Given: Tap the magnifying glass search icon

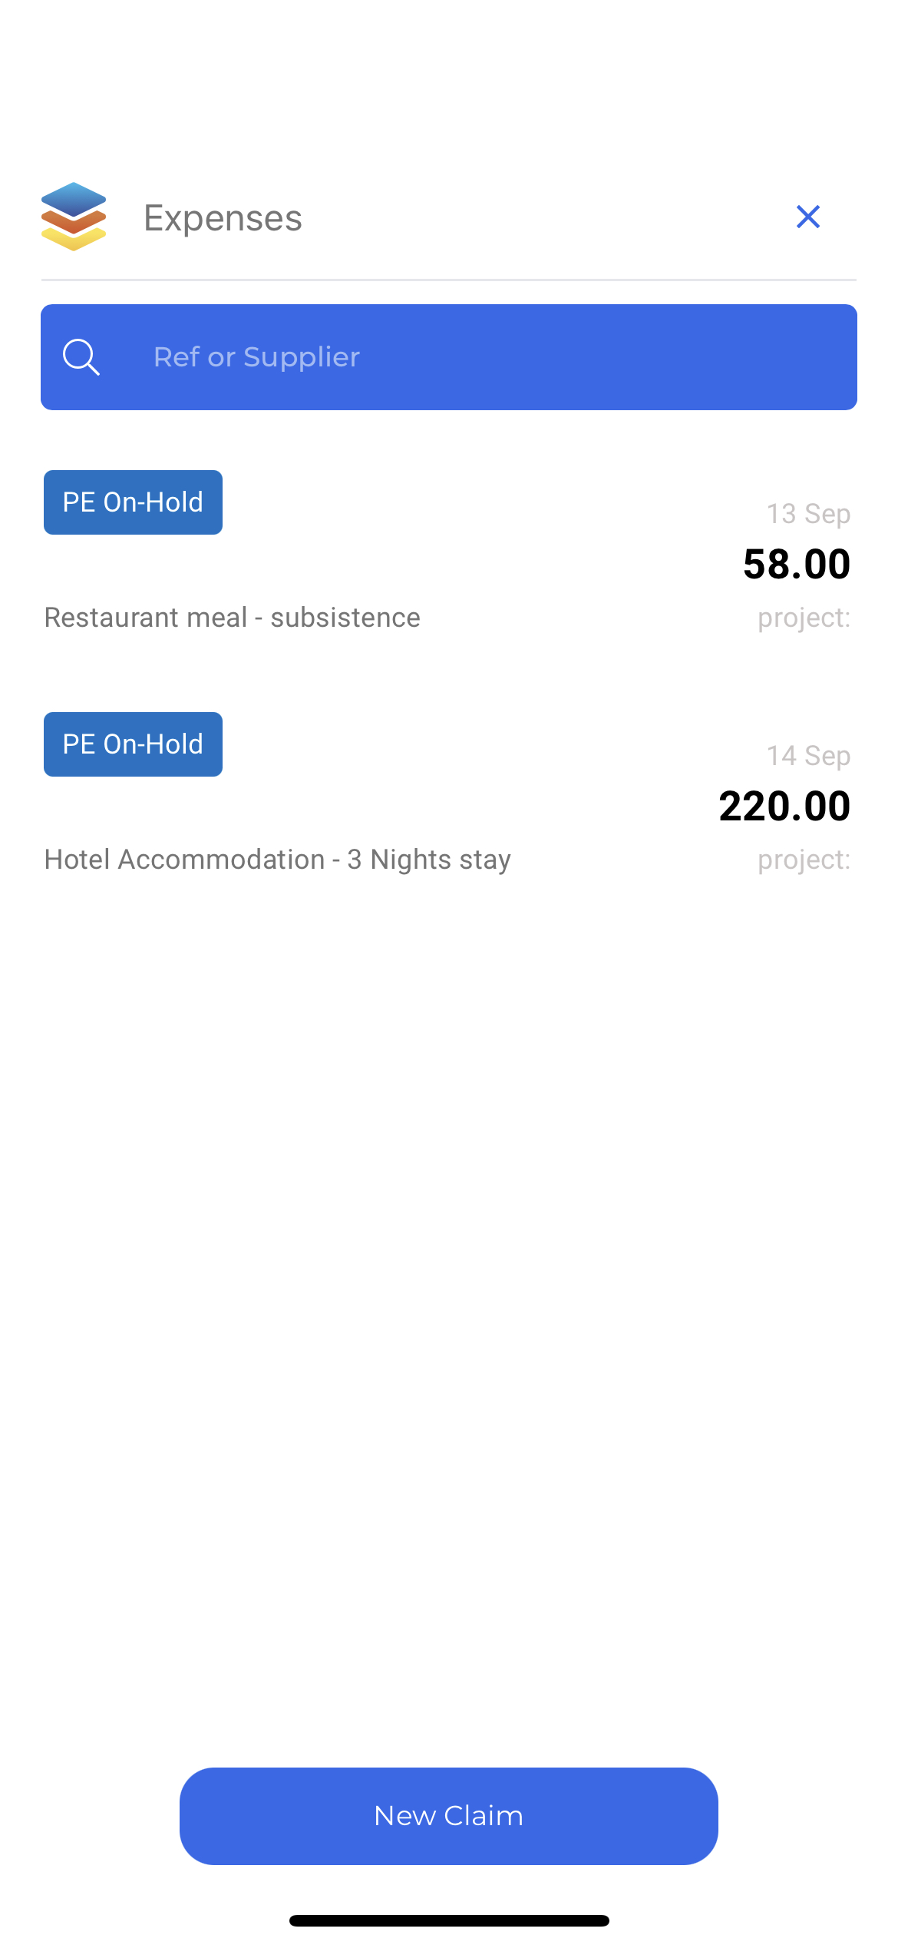Looking at the screenshot, I should coord(81,357).
